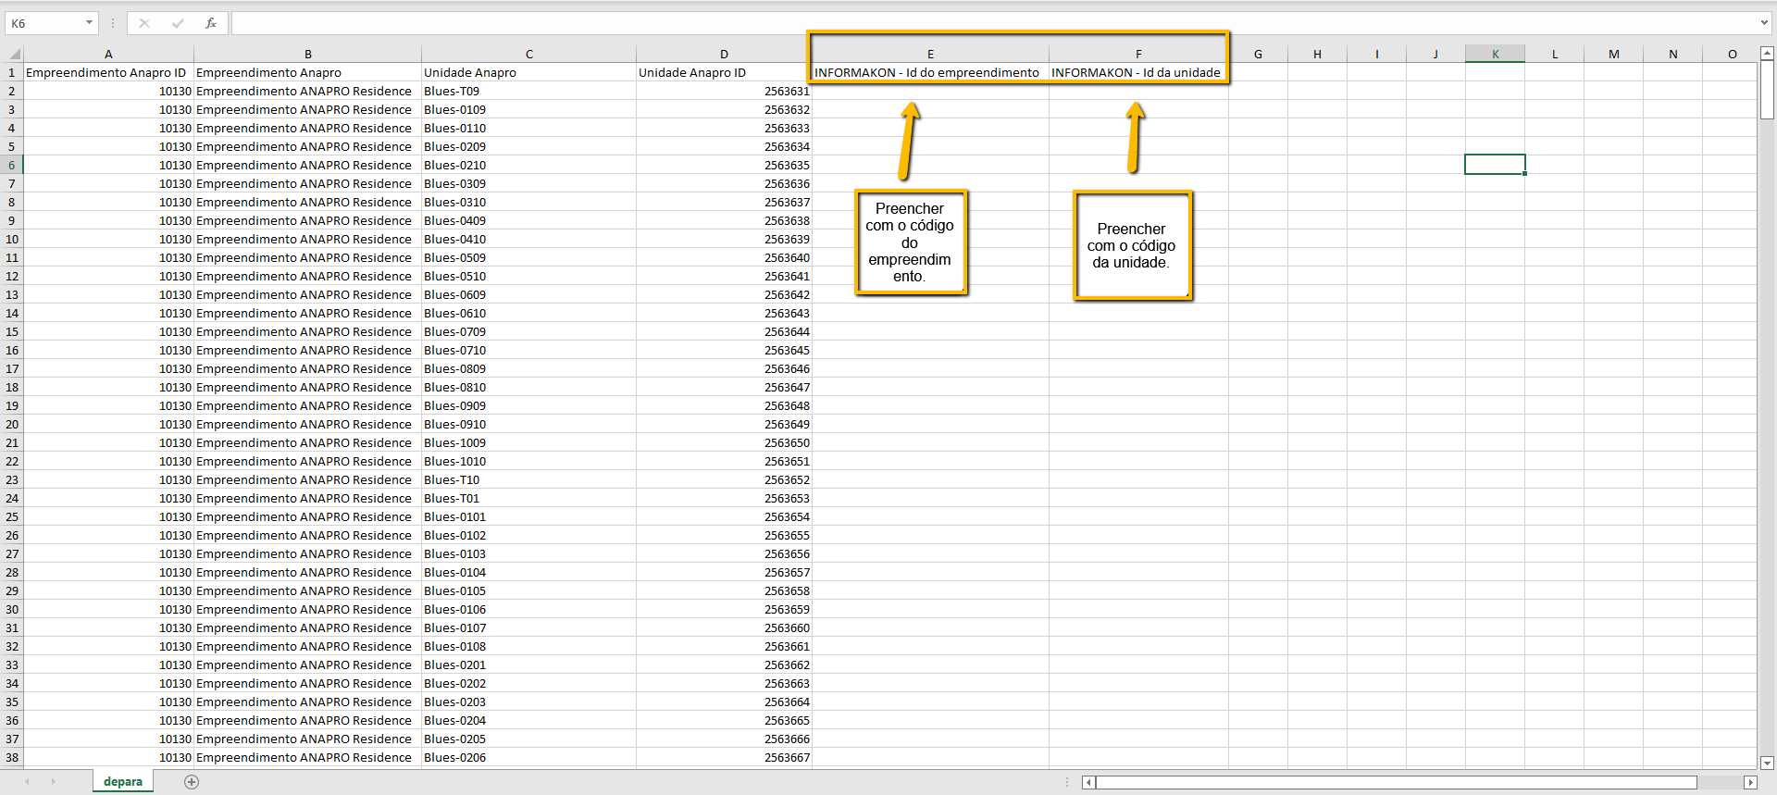Screen dimensions: 1777x795
Task: Select the callout about código da unidade
Action: click(1132, 246)
